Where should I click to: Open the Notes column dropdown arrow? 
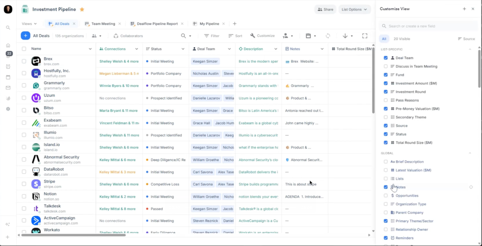pyautogui.click(x=322, y=49)
